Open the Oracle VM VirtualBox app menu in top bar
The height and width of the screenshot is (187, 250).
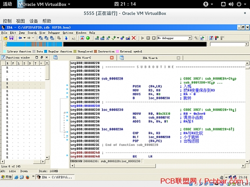[44, 4]
